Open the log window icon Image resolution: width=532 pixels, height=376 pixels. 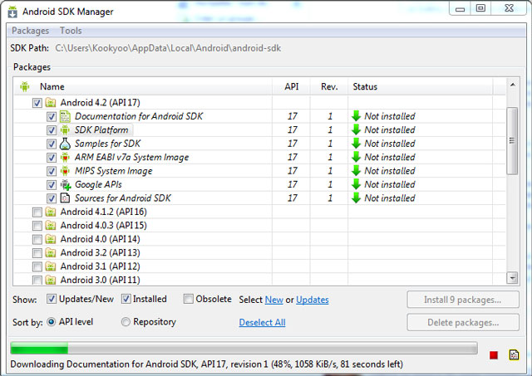514,354
